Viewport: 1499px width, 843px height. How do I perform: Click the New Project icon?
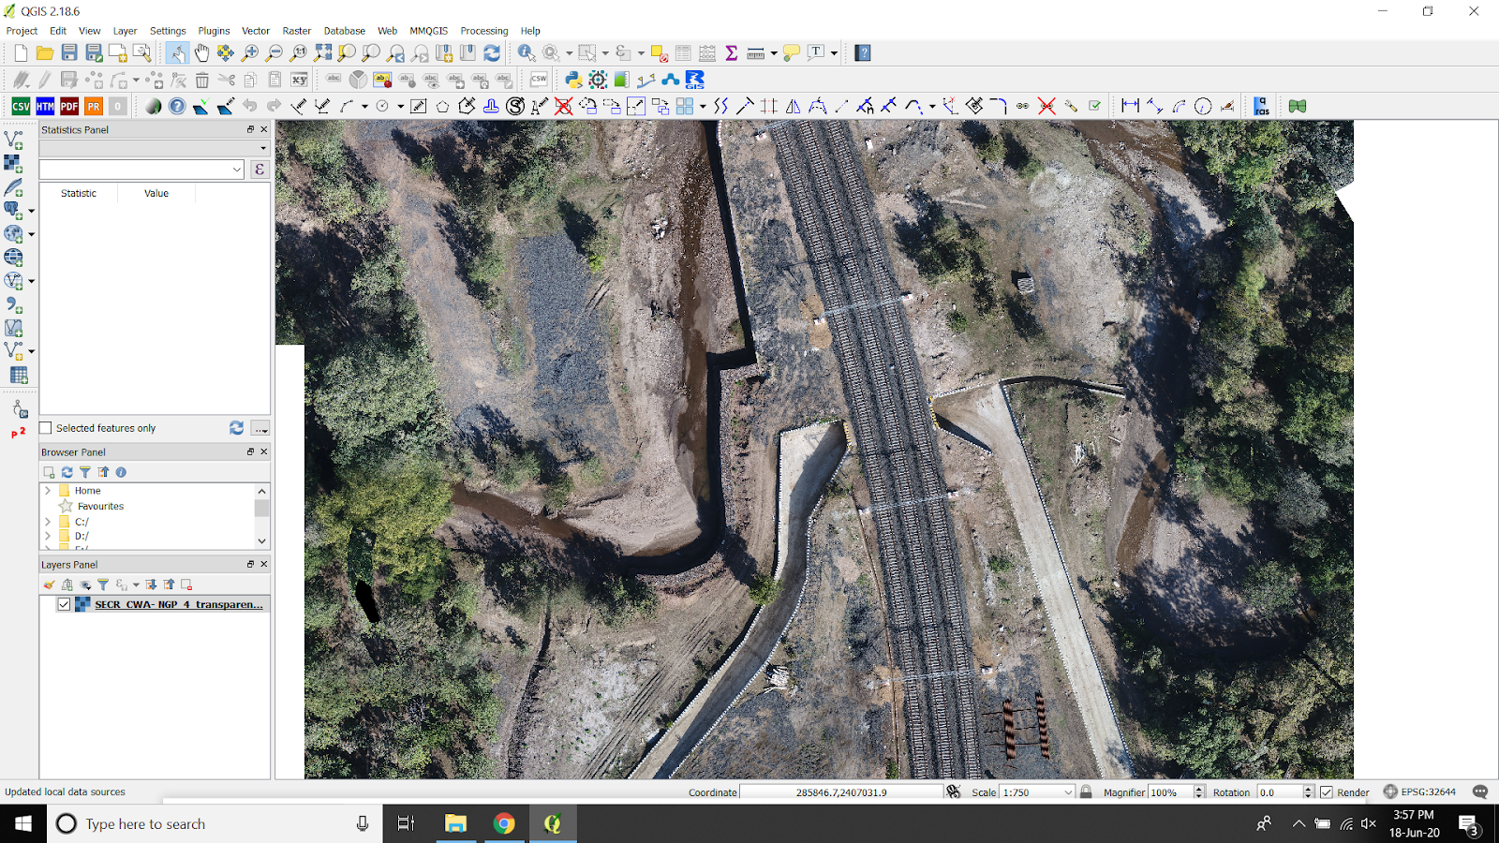coord(21,53)
